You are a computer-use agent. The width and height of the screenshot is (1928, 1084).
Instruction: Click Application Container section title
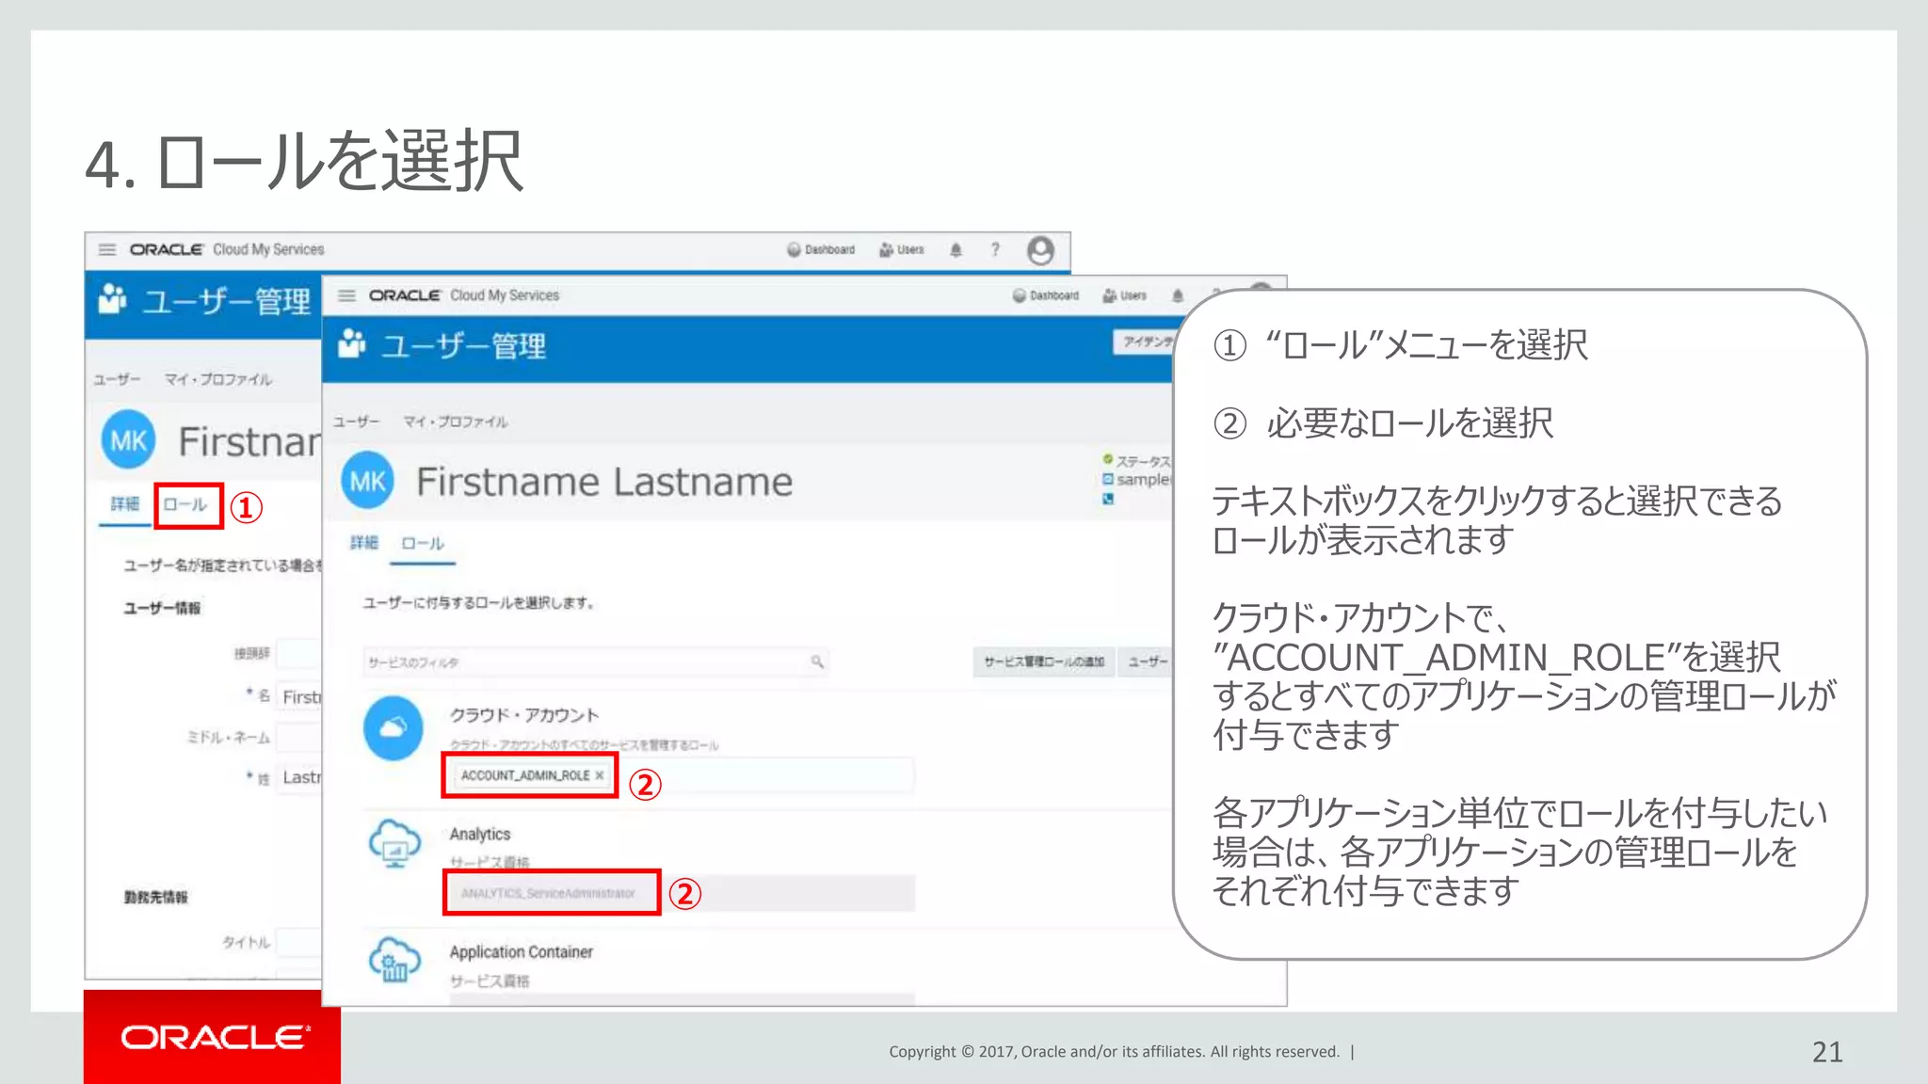tap(522, 952)
